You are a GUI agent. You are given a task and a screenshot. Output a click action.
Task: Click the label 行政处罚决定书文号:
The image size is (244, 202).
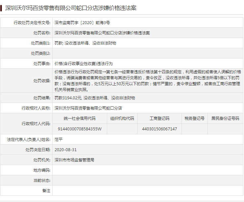pos(32,23)
